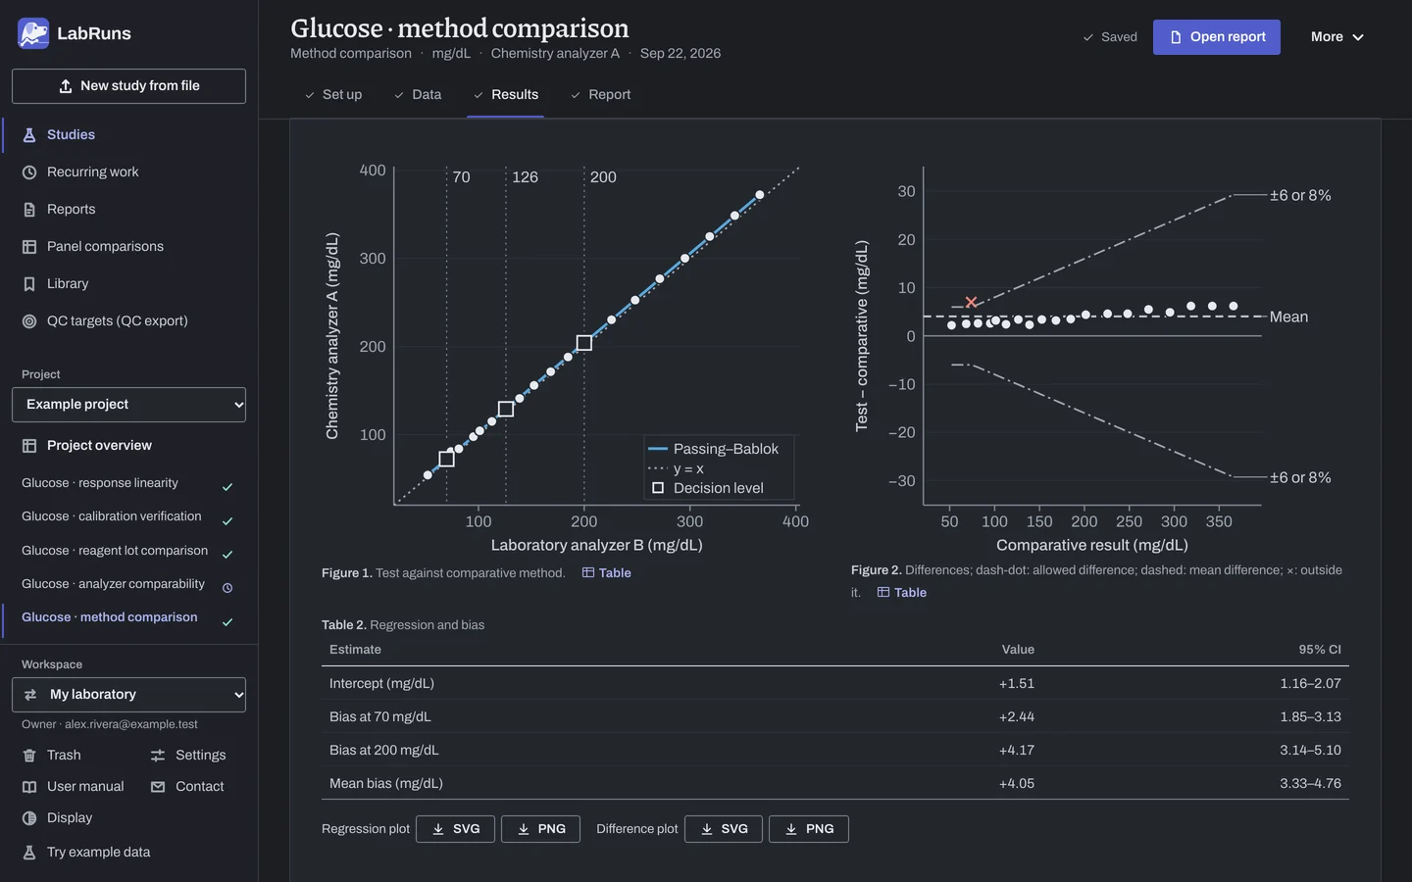Click the Bias at 70 mg/dL row
Image resolution: width=1412 pixels, height=882 pixels.
[x=835, y=716]
